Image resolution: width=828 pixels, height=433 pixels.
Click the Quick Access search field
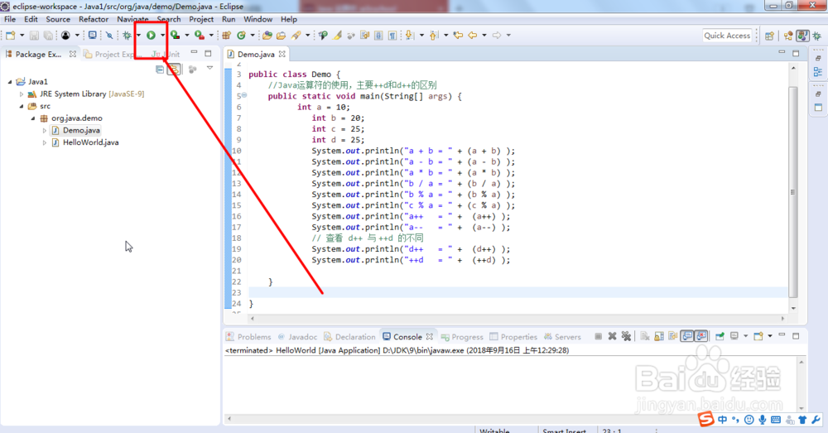coord(727,36)
